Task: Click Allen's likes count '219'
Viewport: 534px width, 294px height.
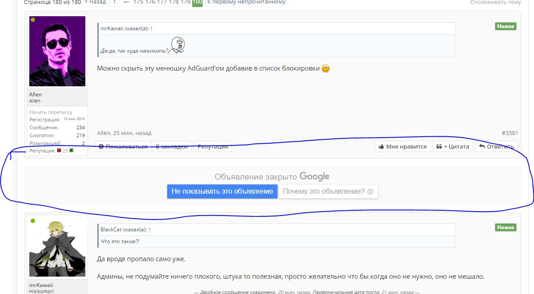Action: [81, 135]
